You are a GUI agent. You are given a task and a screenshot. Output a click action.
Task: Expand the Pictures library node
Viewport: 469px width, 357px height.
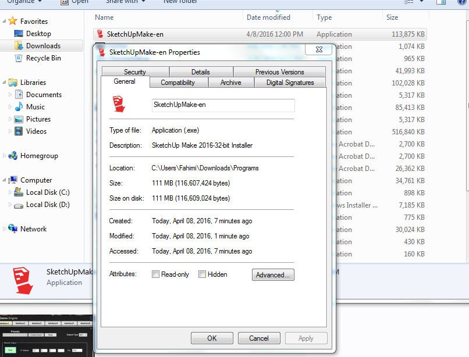point(10,119)
